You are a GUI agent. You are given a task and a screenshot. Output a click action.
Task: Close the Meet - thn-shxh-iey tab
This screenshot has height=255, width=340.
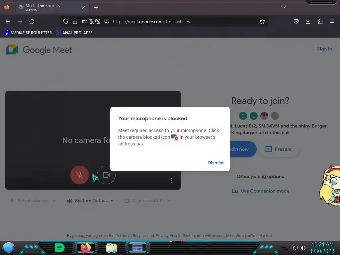[84, 7]
